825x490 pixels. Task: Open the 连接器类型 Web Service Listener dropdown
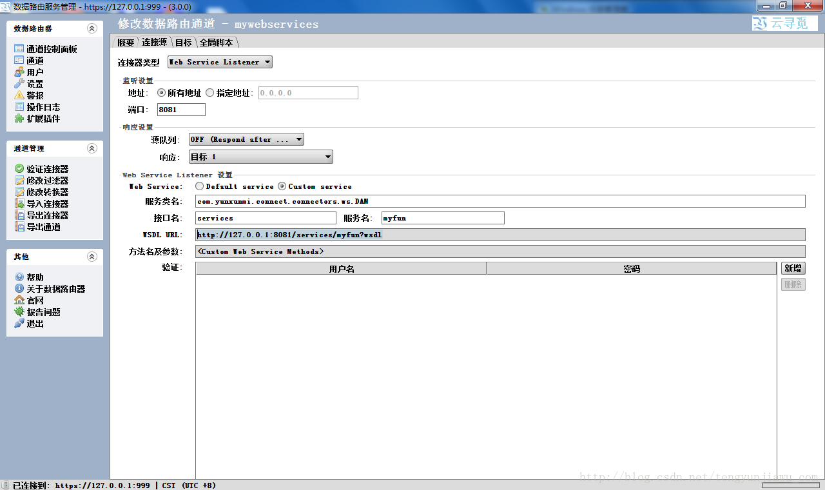(x=220, y=62)
